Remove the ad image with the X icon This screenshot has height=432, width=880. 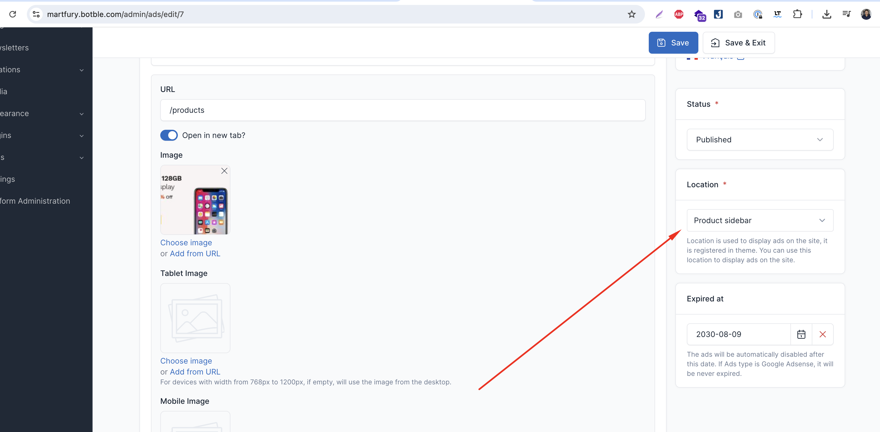224,171
